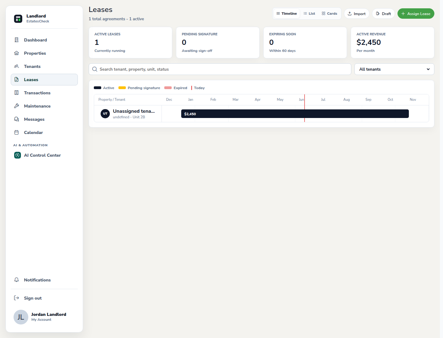Switch to Timeline view
The image size is (443, 338).
pyautogui.click(x=287, y=14)
